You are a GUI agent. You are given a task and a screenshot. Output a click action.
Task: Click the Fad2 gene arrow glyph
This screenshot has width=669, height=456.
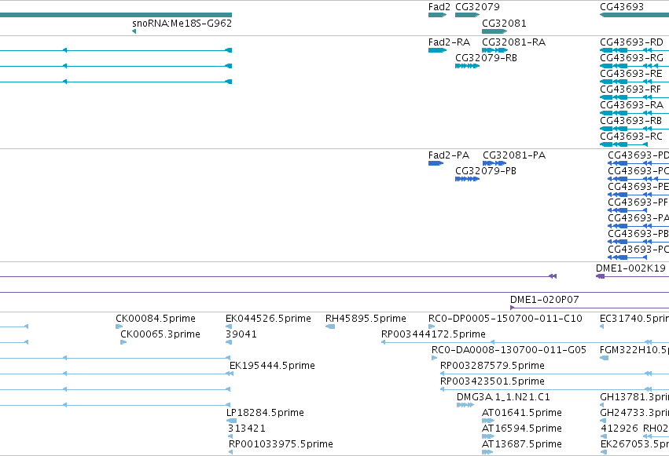pyautogui.click(x=437, y=15)
